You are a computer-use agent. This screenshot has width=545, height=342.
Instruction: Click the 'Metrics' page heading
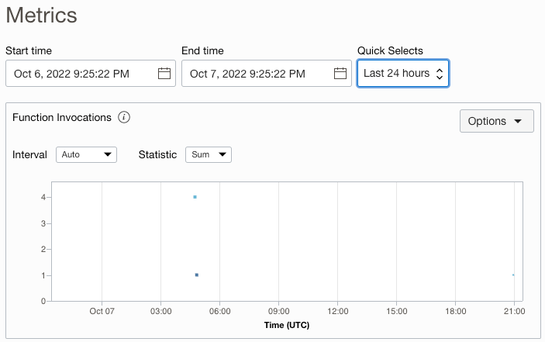pos(41,15)
